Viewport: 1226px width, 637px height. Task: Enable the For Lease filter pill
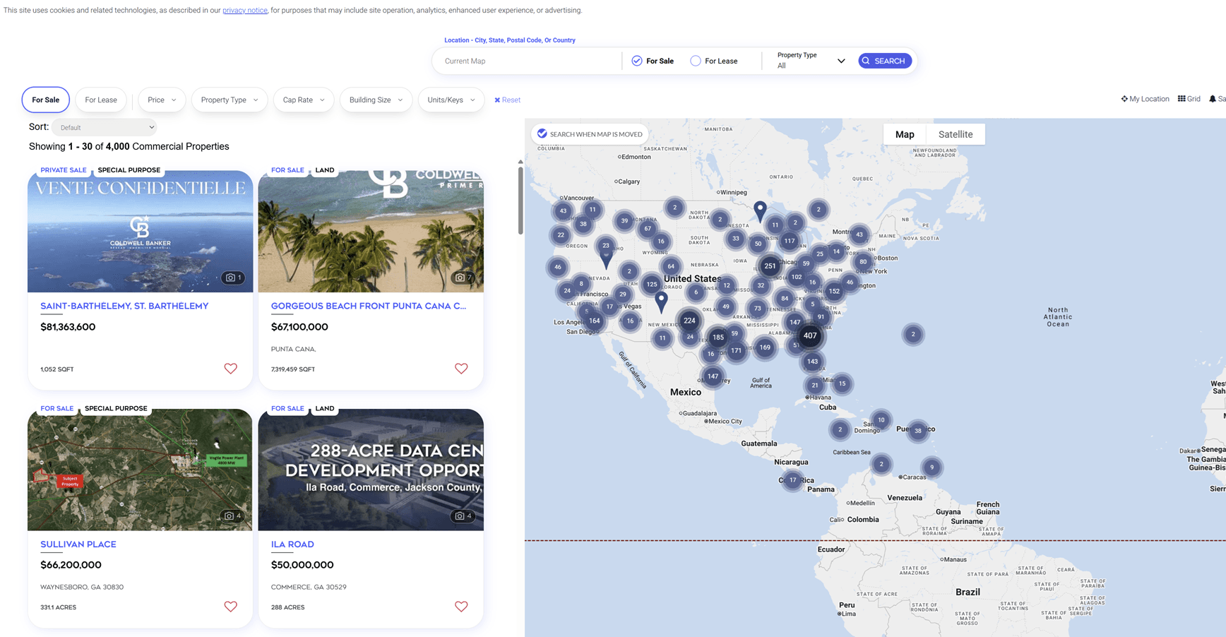coord(101,100)
